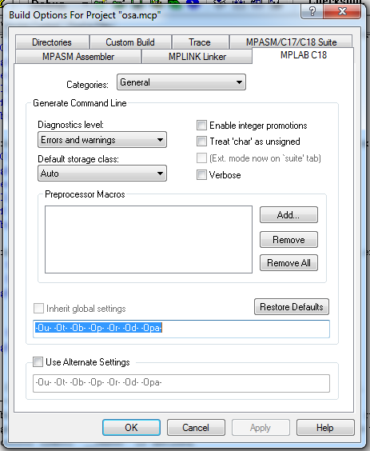
Task: Open Default storage class dropdown
Action: tap(102, 174)
